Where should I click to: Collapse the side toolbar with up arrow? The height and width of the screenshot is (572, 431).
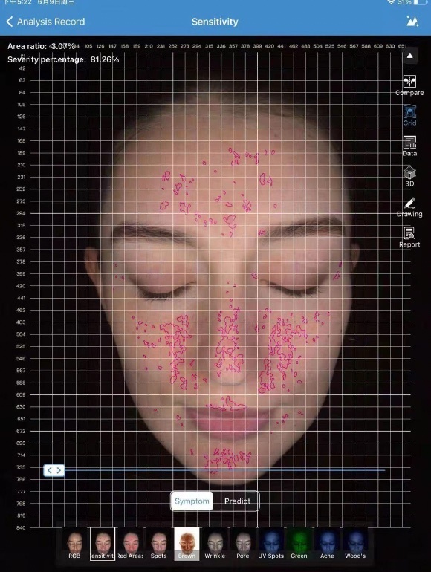click(x=410, y=56)
